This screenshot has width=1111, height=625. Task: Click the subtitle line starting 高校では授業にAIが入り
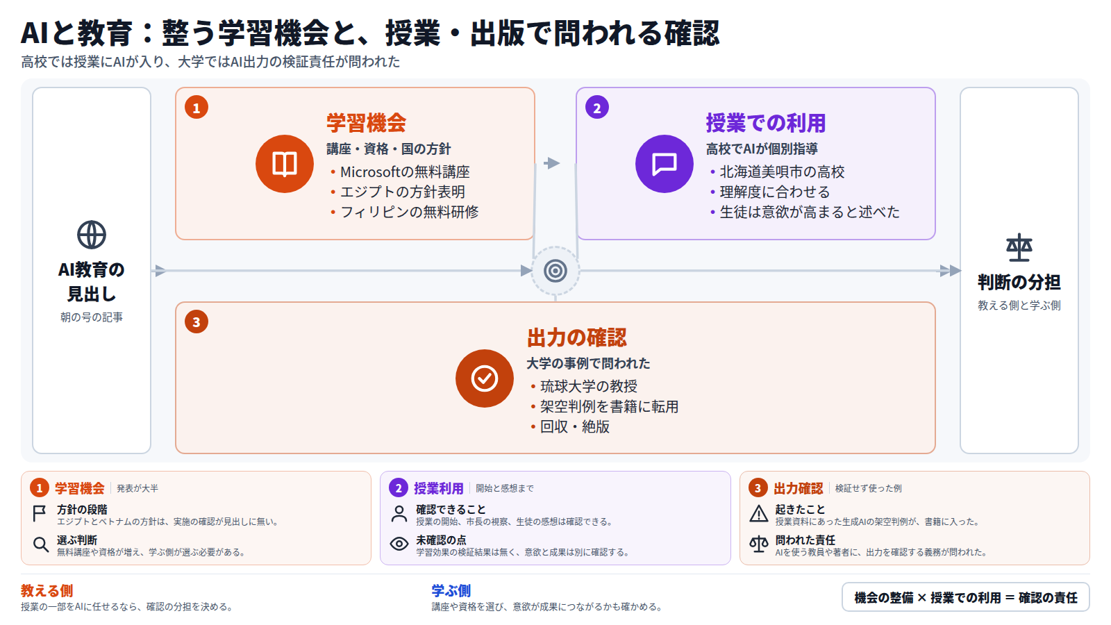(210, 62)
